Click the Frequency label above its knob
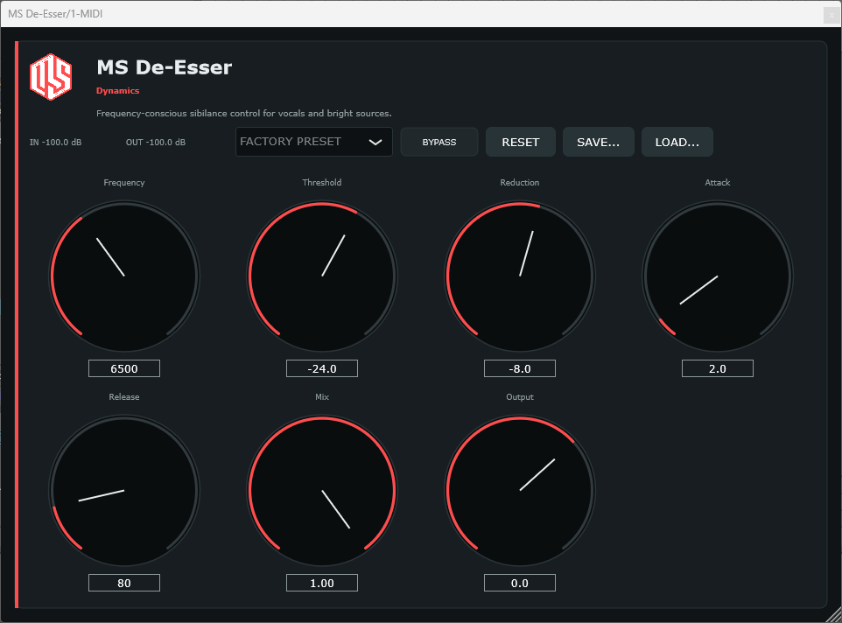The image size is (842, 623). point(124,183)
